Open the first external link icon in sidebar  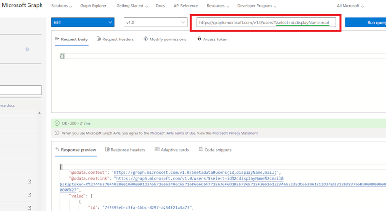tap(29, 182)
